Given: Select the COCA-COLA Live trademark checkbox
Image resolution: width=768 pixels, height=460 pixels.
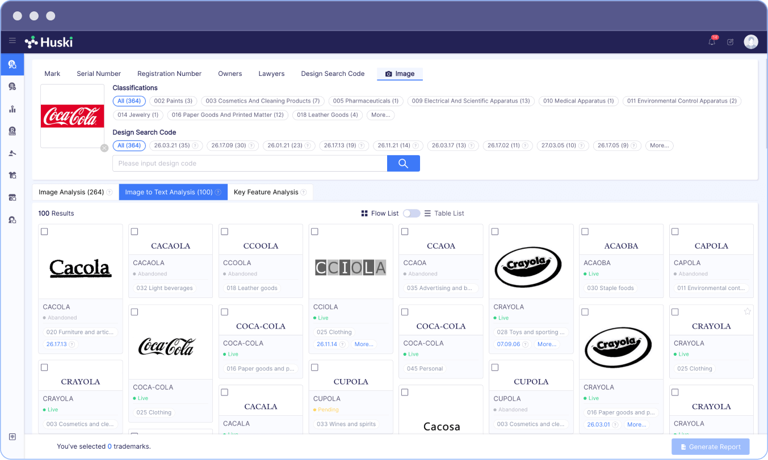Looking at the screenshot, I should point(224,312).
